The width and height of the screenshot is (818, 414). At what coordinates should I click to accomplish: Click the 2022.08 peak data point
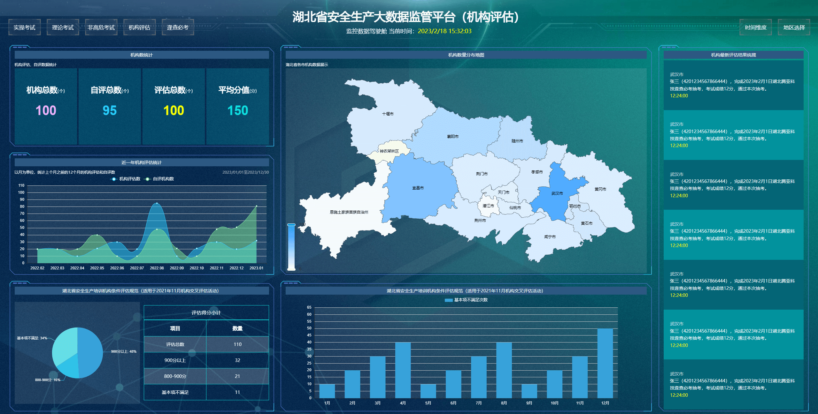[x=157, y=203]
